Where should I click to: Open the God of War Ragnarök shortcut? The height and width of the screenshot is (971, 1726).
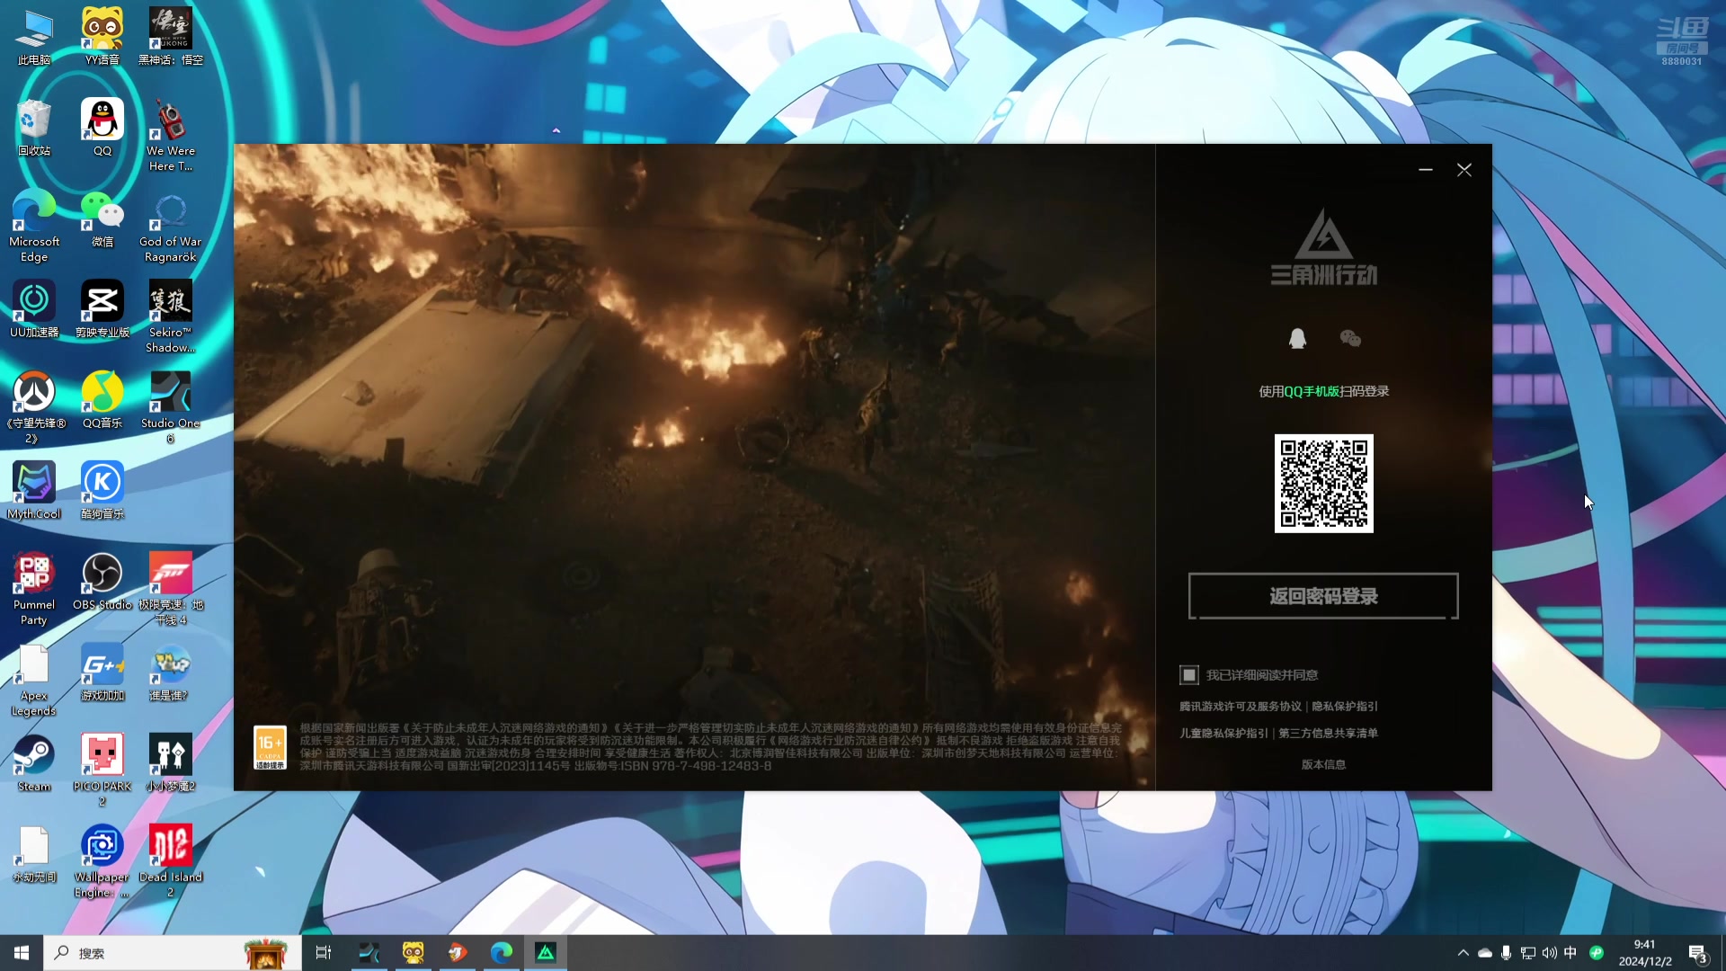tap(171, 226)
